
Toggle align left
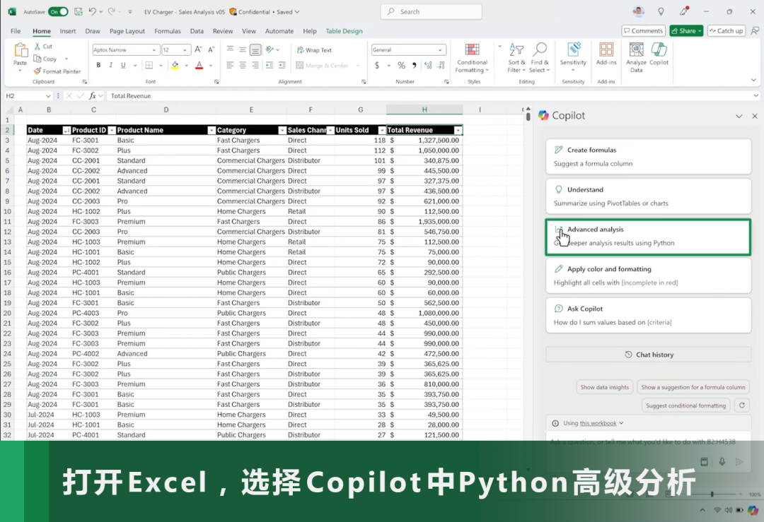(x=230, y=65)
